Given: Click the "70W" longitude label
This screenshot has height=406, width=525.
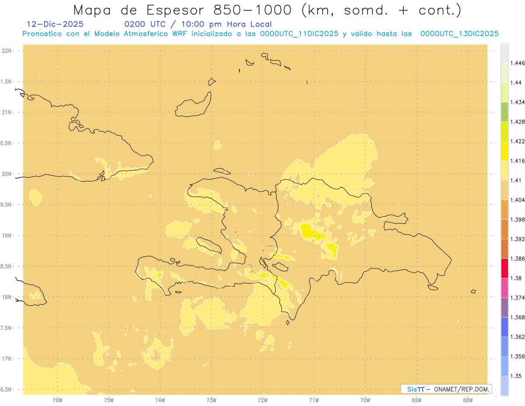Looking at the screenshot, I should pos(365,400).
